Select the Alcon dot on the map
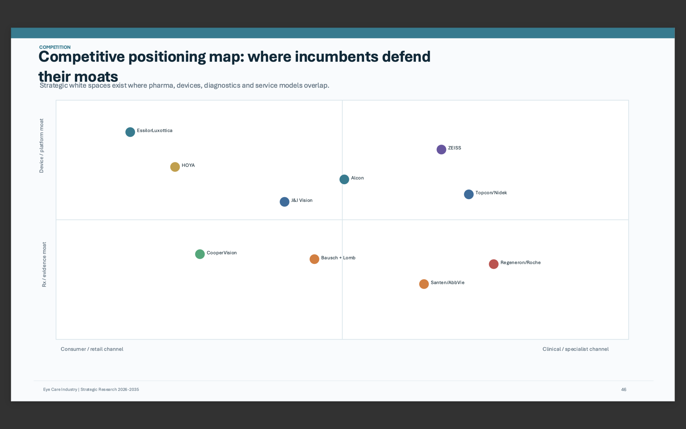This screenshot has height=429, width=686. (x=344, y=179)
